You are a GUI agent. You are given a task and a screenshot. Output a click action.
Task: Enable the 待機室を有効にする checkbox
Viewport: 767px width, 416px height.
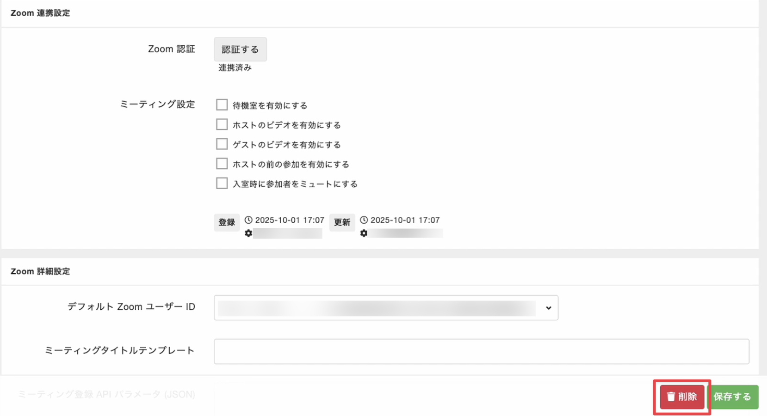coord(222,104)
